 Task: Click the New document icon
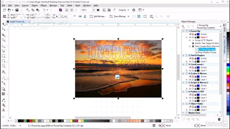[x=4, y=10]
